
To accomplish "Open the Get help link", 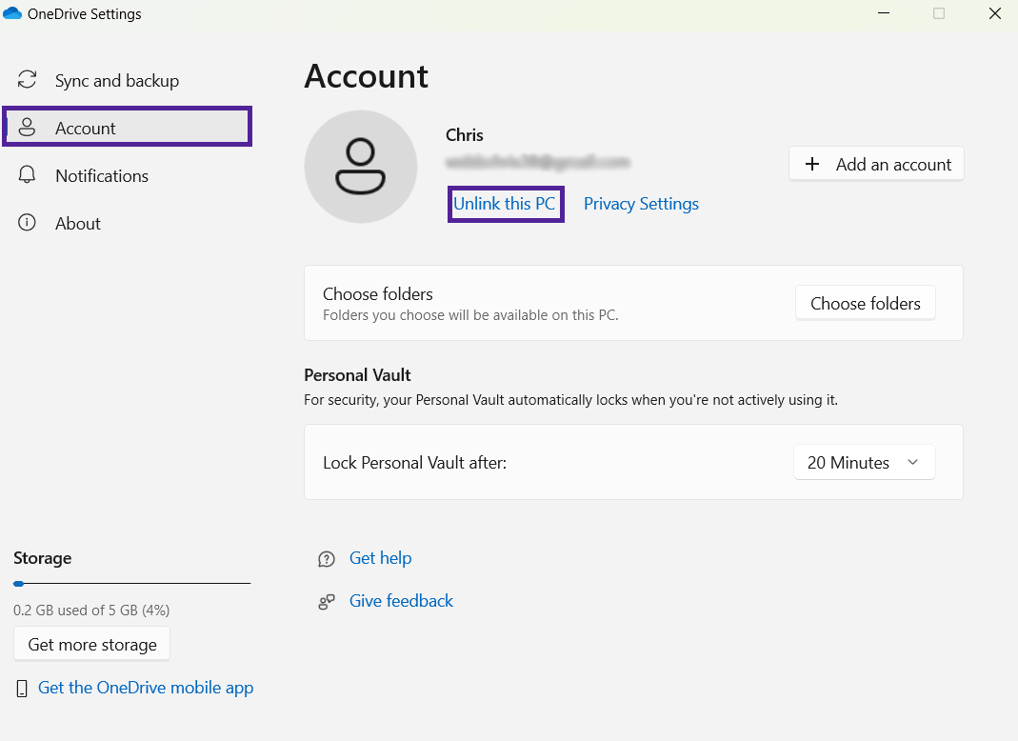I will [381, 558].
